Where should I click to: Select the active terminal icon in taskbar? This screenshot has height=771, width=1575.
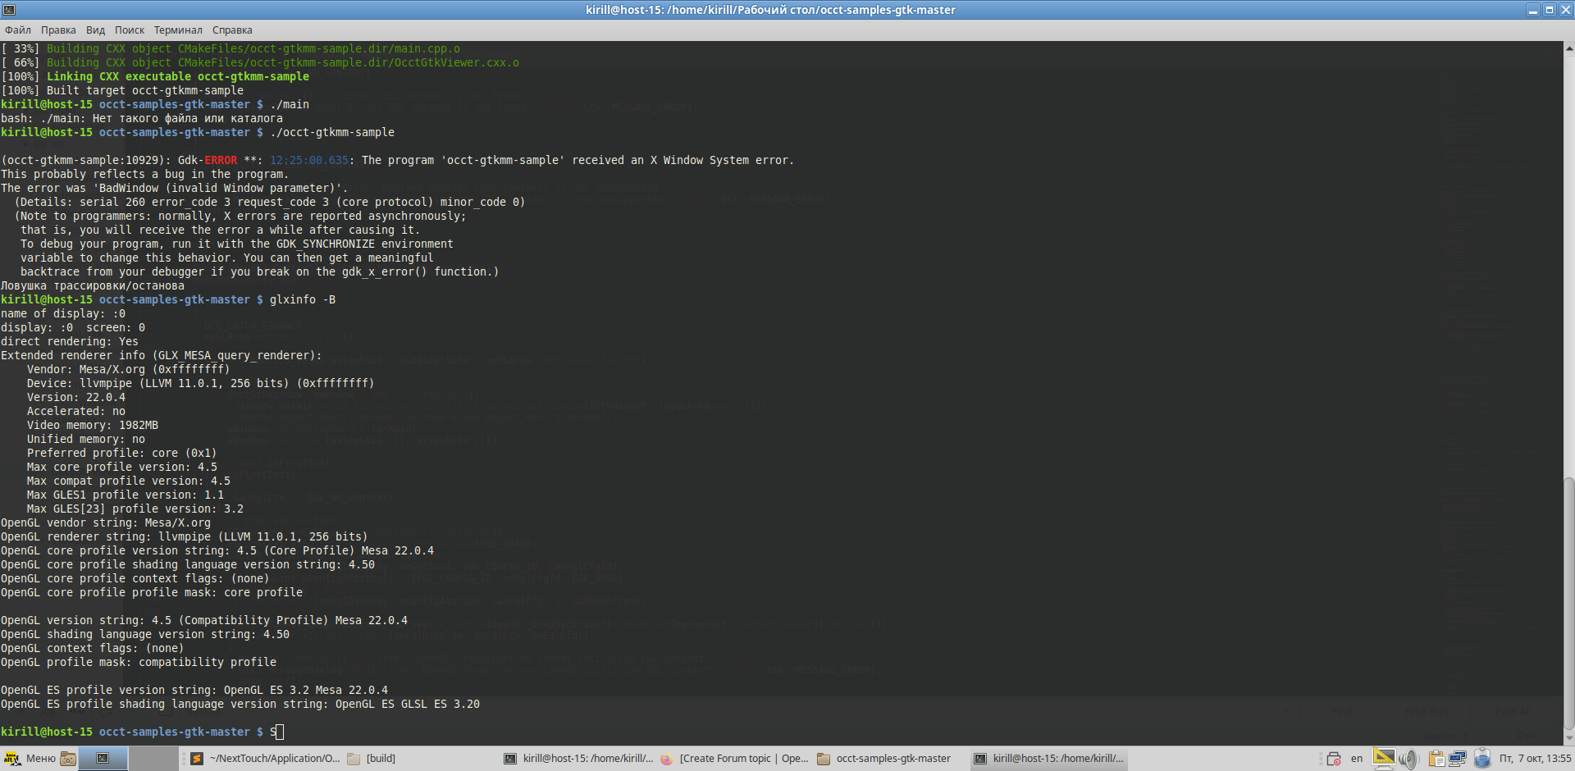tap(103, 759)
